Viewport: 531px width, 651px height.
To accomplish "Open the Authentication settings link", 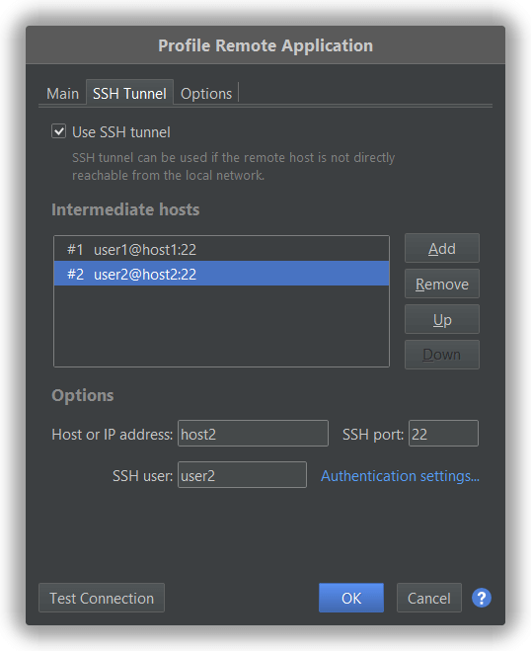I will (400, 476).
